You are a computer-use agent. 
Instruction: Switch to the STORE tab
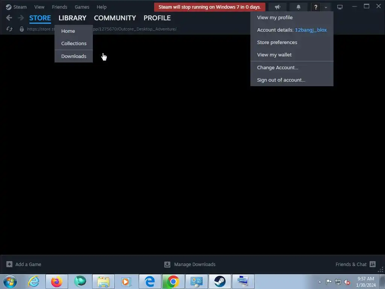point(40,18)
